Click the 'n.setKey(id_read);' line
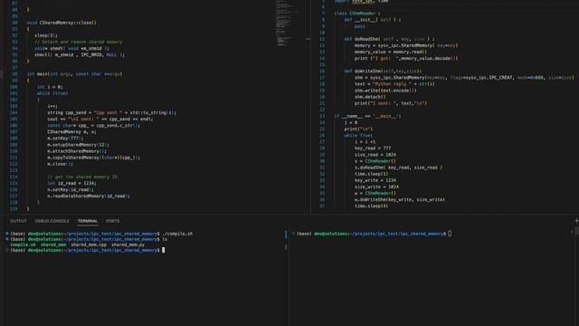This screenshot has width=579, height=326. [x=71, y=189]
